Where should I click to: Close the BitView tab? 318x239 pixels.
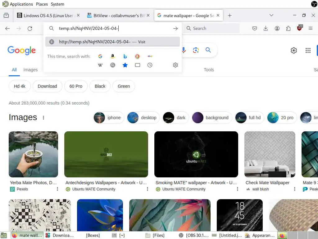(x=148, y=15)
